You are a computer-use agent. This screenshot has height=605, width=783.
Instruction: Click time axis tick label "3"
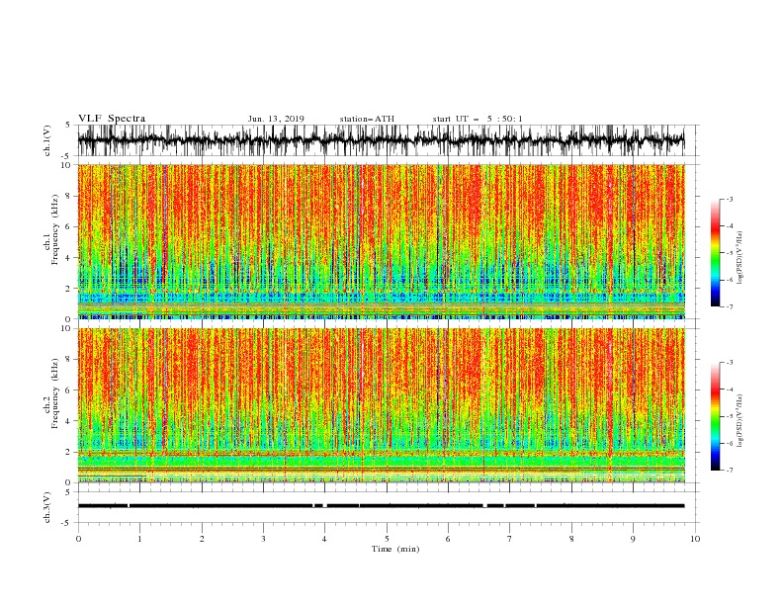[x=263, y=539]
